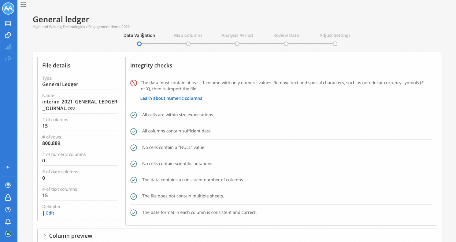Click the lock icon in sidebar
This screenshot has width=456, height=242.
tap(8, 197)
